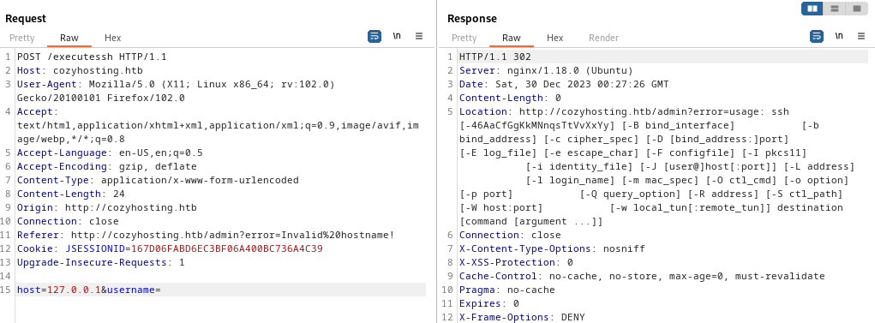Screen dimensions: 875x323
Task: Click the X-Frame-Options: DENY line
Action: [522, 317]
